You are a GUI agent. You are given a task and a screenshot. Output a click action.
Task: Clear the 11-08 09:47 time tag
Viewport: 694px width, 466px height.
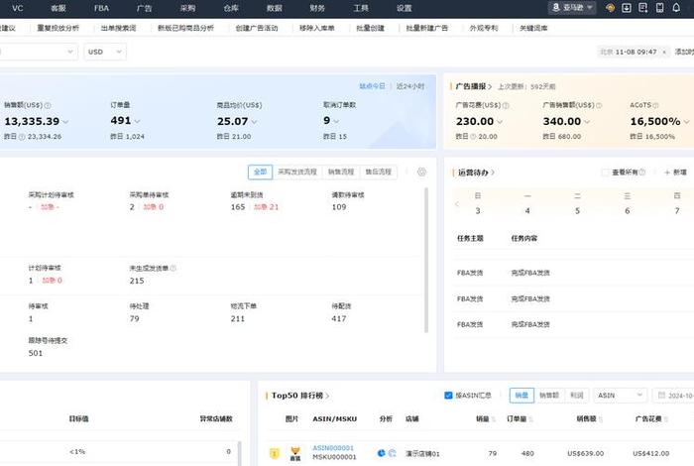(664, 53)
